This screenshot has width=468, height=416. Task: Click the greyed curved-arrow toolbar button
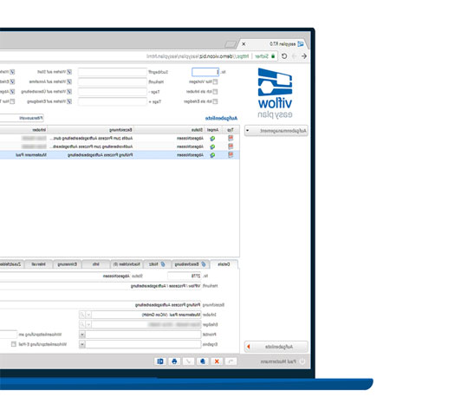coord(231,361)
